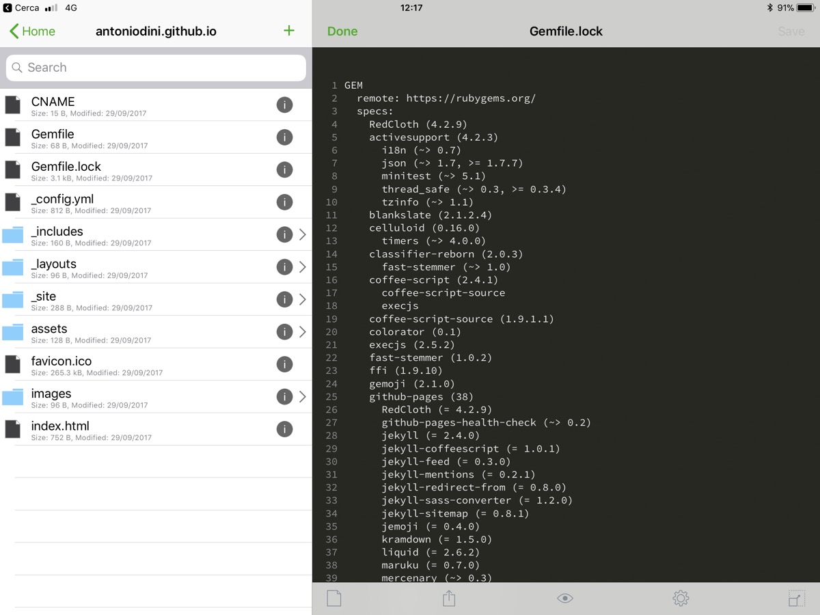This screenshot has width=820, height=615.
Task: Tap the favicon.ico file icon
Action: pos(12,364)
